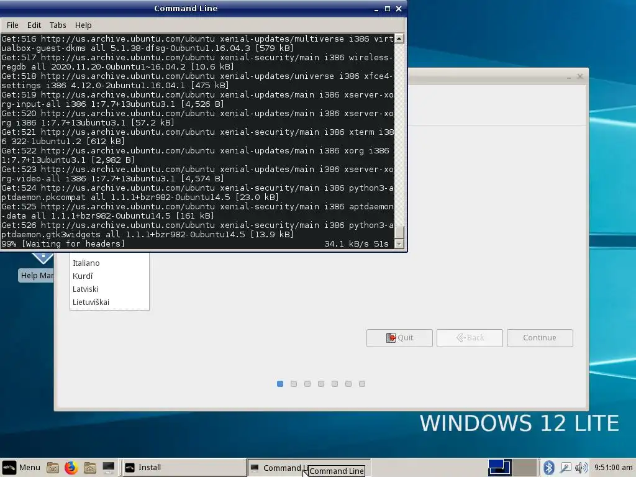This screenshot has height=477, width=636.
Task: Click the Continue button in installer
Action: tap(540, 338)
